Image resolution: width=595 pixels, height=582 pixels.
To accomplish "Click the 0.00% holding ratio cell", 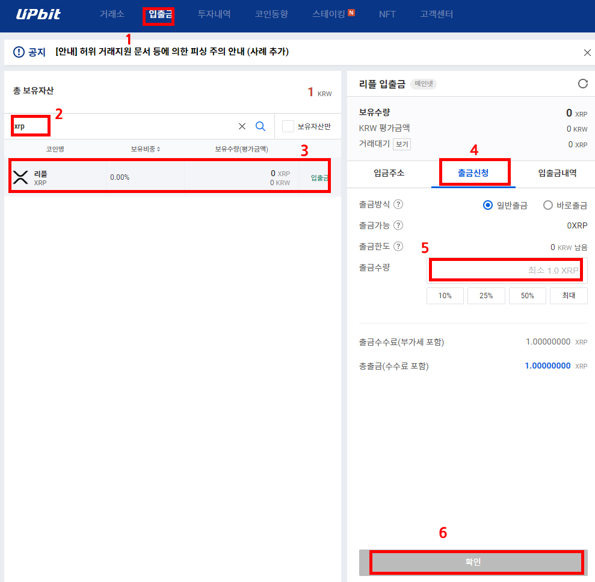I will point(120,177).
